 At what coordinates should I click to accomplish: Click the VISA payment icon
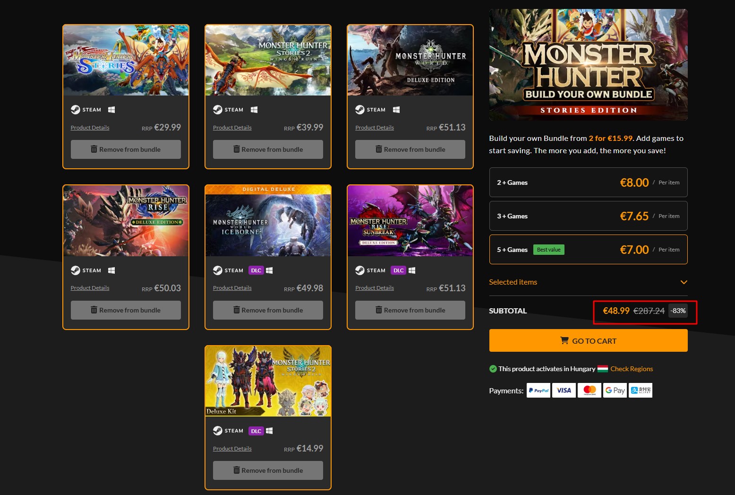(x=564, y=391)
